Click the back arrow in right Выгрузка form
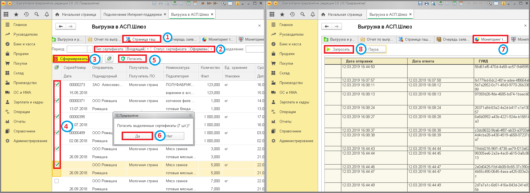The height and width of the screenshot is (193, 530). point(327,26)
